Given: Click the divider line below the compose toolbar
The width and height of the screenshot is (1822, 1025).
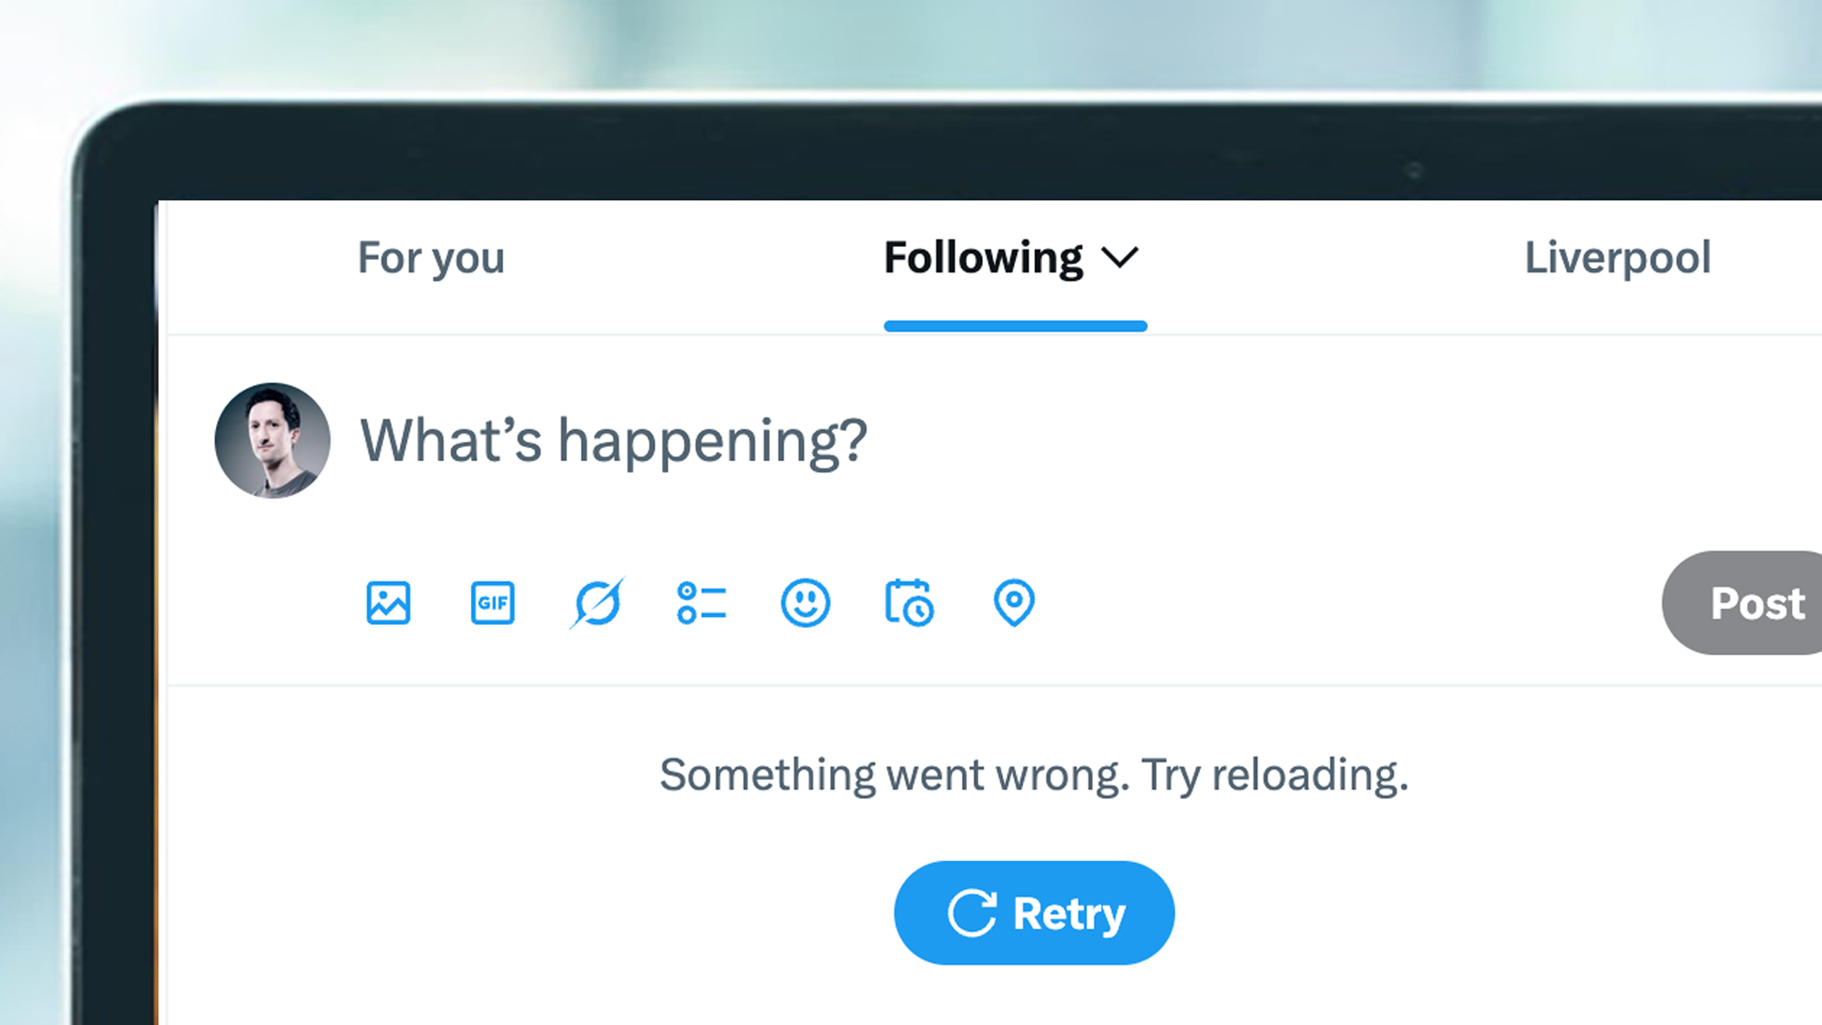Looking at the screenshot, I should click(x=911, y=684).
